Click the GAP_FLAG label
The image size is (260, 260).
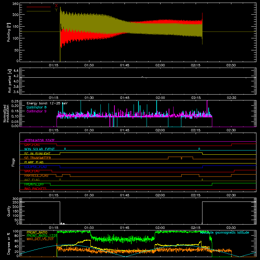click(x=32, y=145)
